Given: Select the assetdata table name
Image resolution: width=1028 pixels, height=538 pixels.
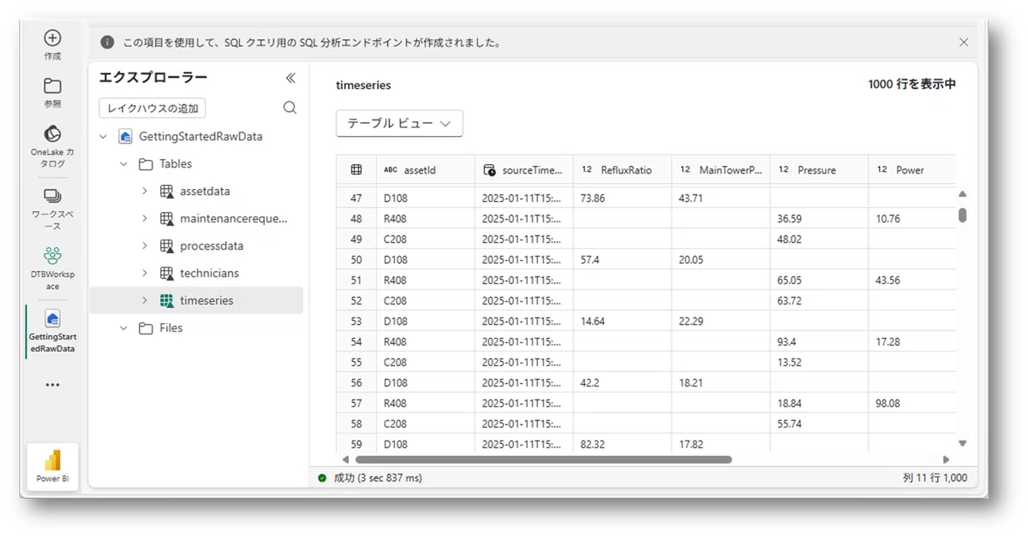Looking at the screenshot, I should [205, 191].
